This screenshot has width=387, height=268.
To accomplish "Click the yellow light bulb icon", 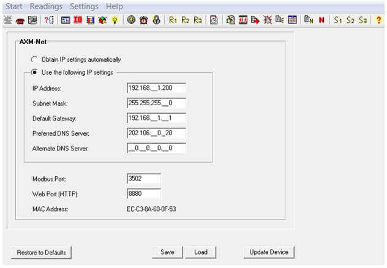I will (x=115, y=20).
